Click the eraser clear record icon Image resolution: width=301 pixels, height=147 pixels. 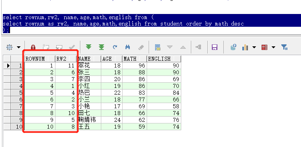[x=141, y=47]
